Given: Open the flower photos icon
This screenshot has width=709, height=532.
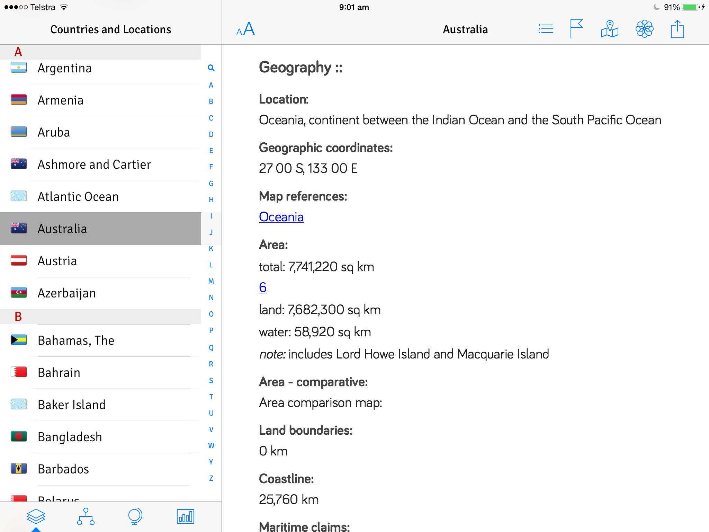Looking at the screenshot, I should coord(644,29).
